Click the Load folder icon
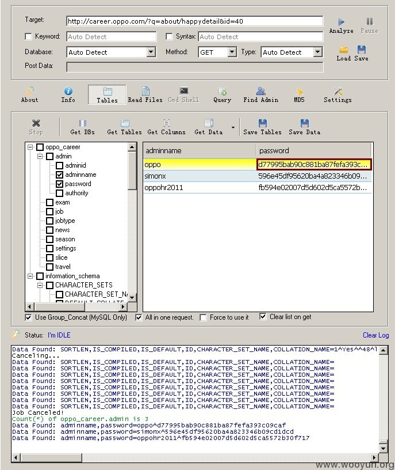 (344, 50)
